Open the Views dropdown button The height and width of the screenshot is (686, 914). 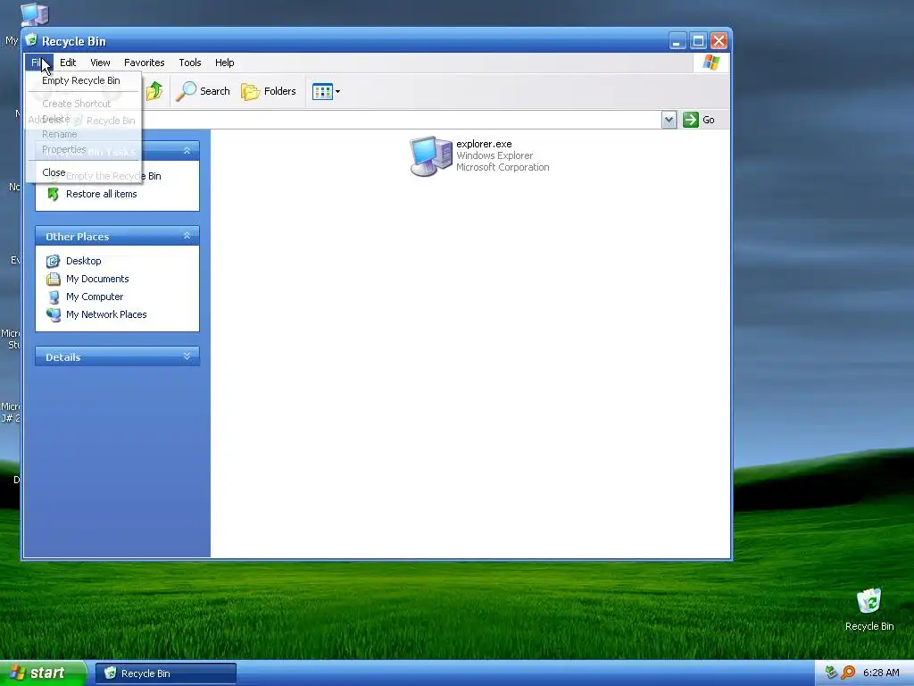(x=326, y=91)
